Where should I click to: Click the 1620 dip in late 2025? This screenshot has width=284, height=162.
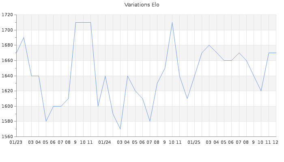(261, 91)
